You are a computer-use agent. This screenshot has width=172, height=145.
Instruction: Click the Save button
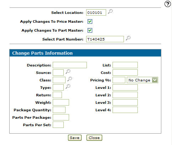point(75,138)
